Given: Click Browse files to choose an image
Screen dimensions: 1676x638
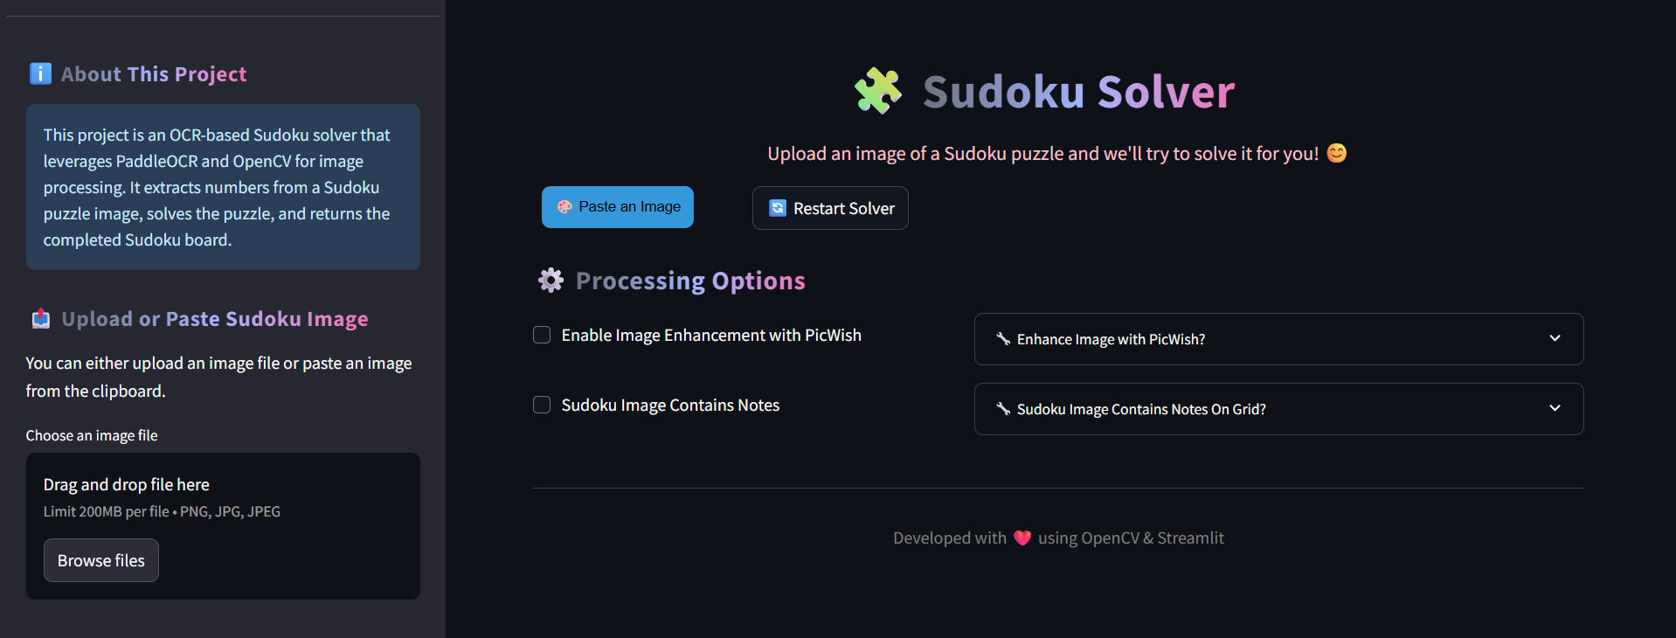Looking at the screenshot, I should pyautogui.click(x=100, y=560).
